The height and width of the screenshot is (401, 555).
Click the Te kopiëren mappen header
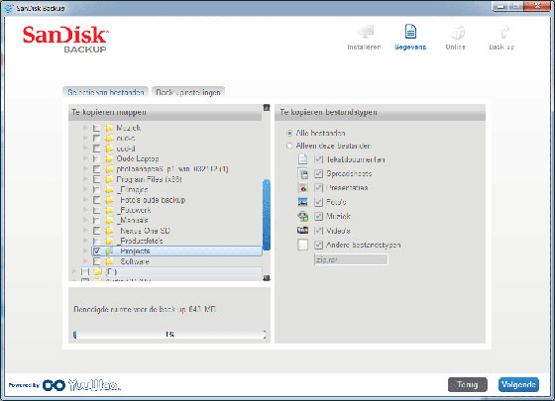pos(165,113)
